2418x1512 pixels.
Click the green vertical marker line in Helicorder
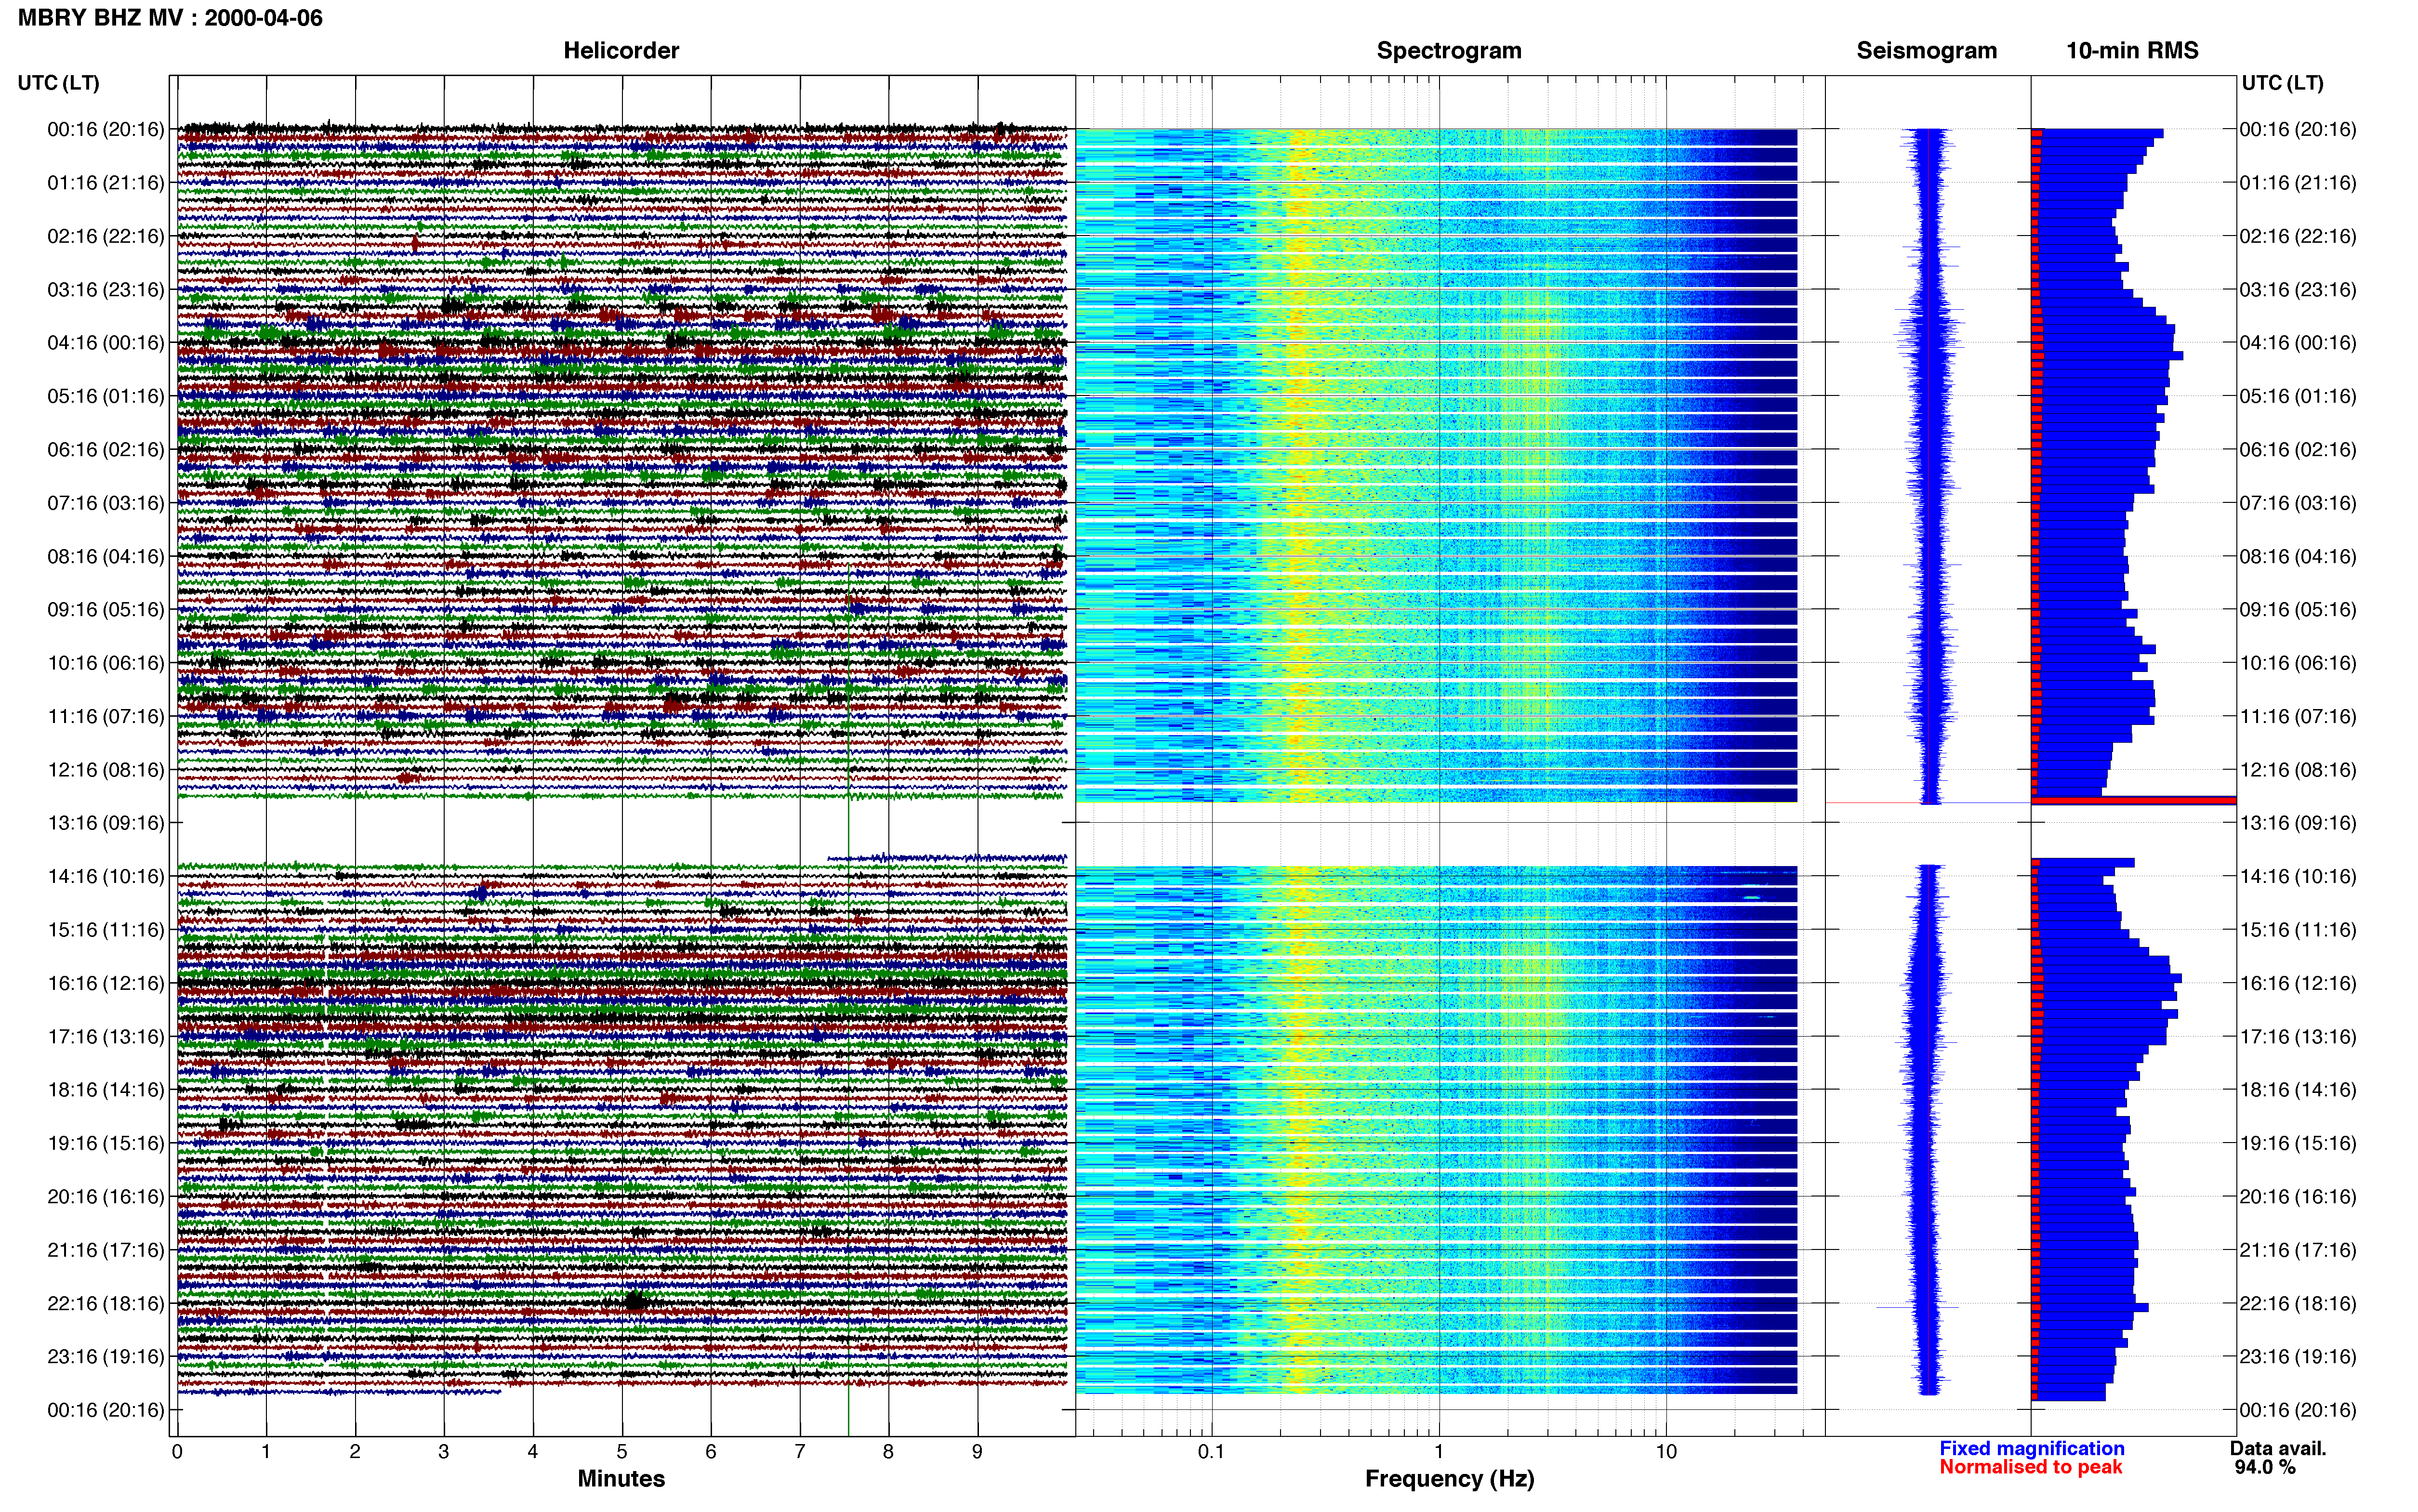[849, 1000]
